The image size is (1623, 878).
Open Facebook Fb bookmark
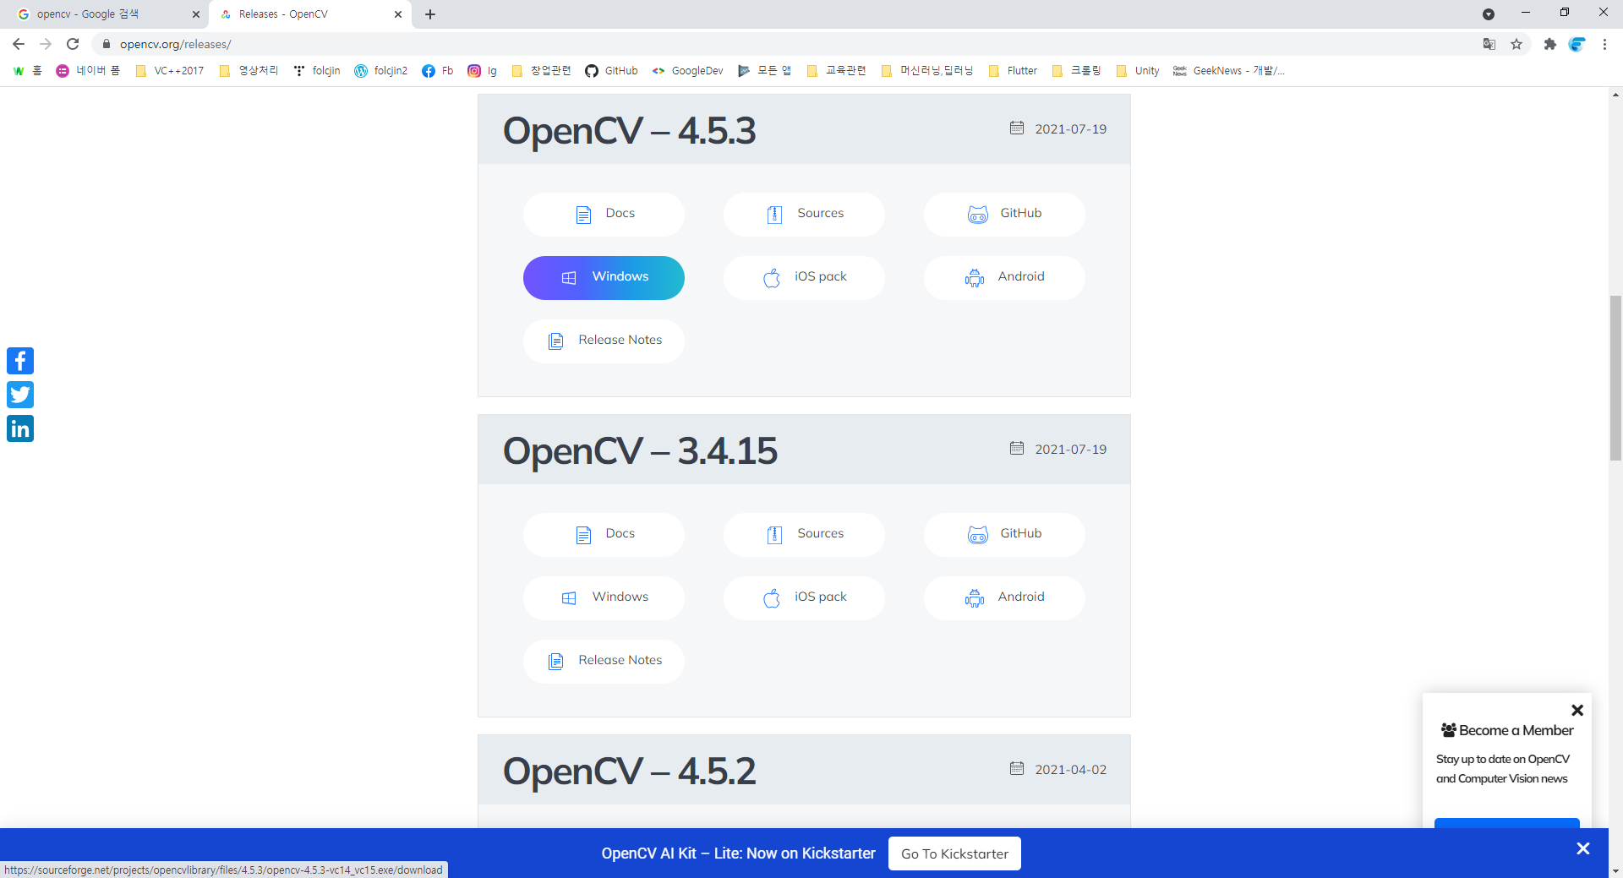[438, 71]
